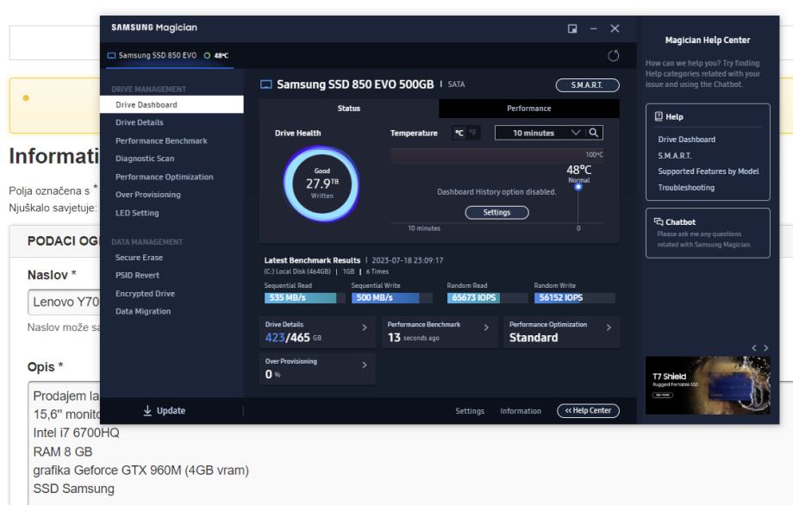The width and height of the screenshot is (793, 505).
Task: Open Encrypted Drive in sidebar
Action: [x=145, y=293]
